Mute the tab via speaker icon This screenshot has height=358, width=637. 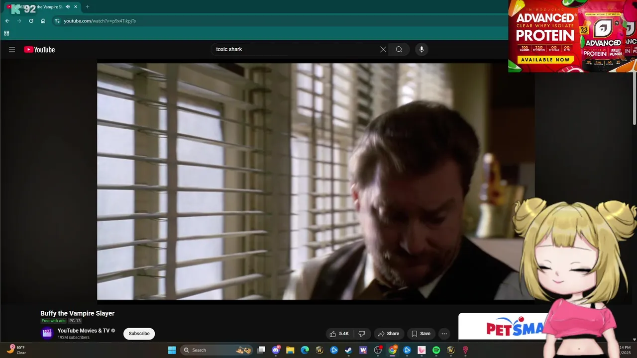click(68, 7)
